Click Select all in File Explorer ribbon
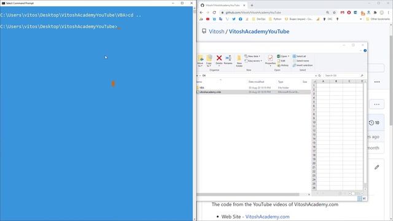 click(299, 56)
